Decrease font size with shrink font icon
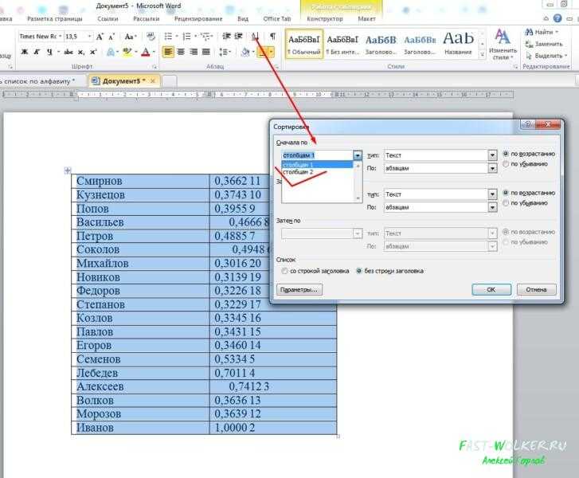579x478 pixels. coord(111,37)
